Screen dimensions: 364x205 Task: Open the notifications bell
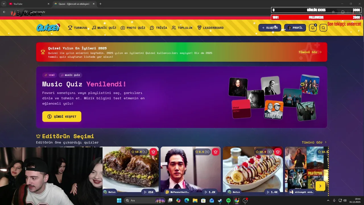pos(313,28)
